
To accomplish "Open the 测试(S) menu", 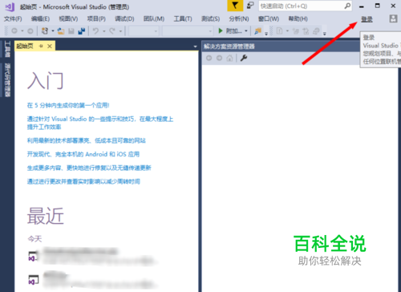I will [211, 18].
